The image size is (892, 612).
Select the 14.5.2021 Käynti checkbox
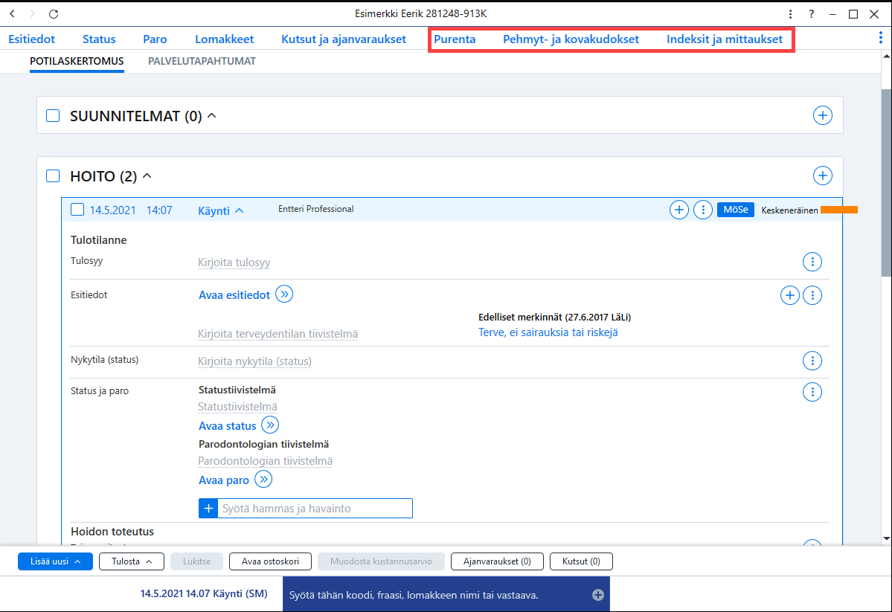(x=77, y=210)
